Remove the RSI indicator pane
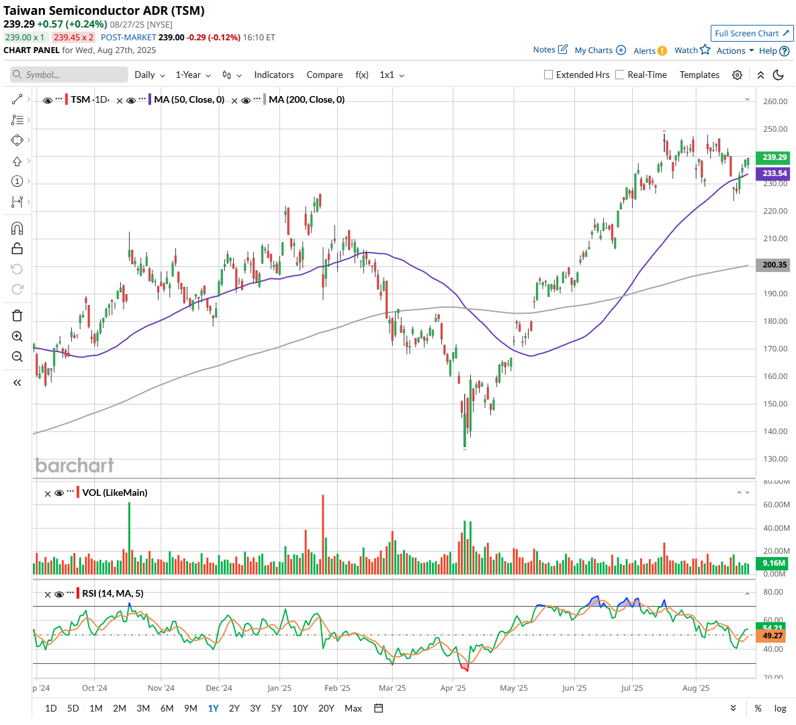The image size is (796, 725). pyautogui.click(x=48, y=595)
